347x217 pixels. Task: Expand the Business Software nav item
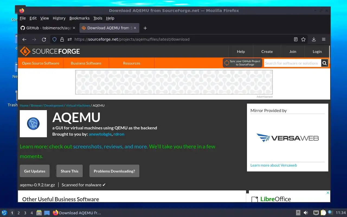click(x=86, y=63)
